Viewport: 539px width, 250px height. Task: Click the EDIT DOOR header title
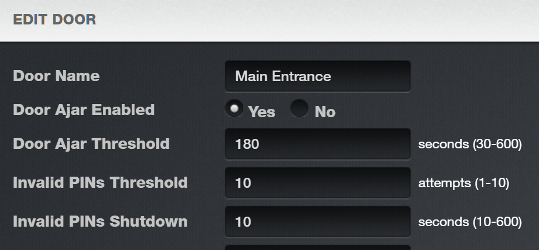54,19
